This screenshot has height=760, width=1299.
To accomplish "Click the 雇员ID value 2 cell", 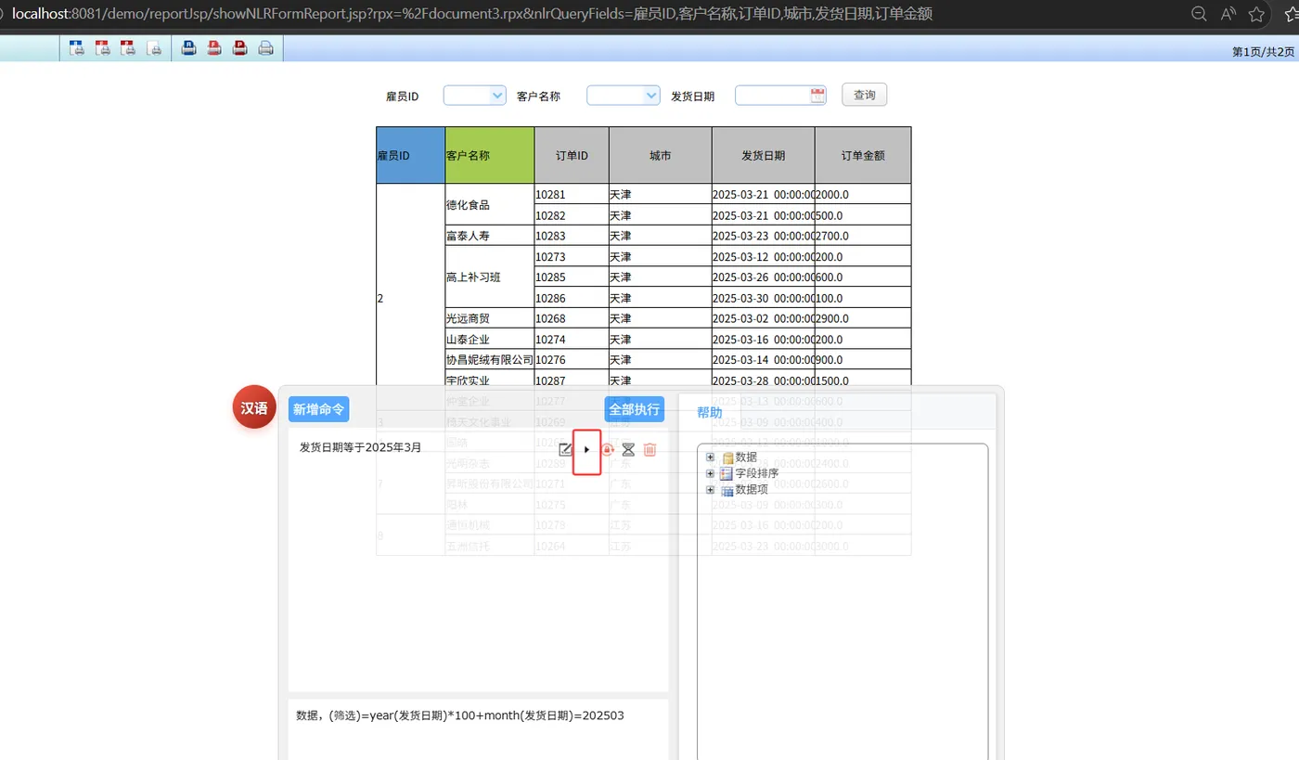I will tap(411, 298).
